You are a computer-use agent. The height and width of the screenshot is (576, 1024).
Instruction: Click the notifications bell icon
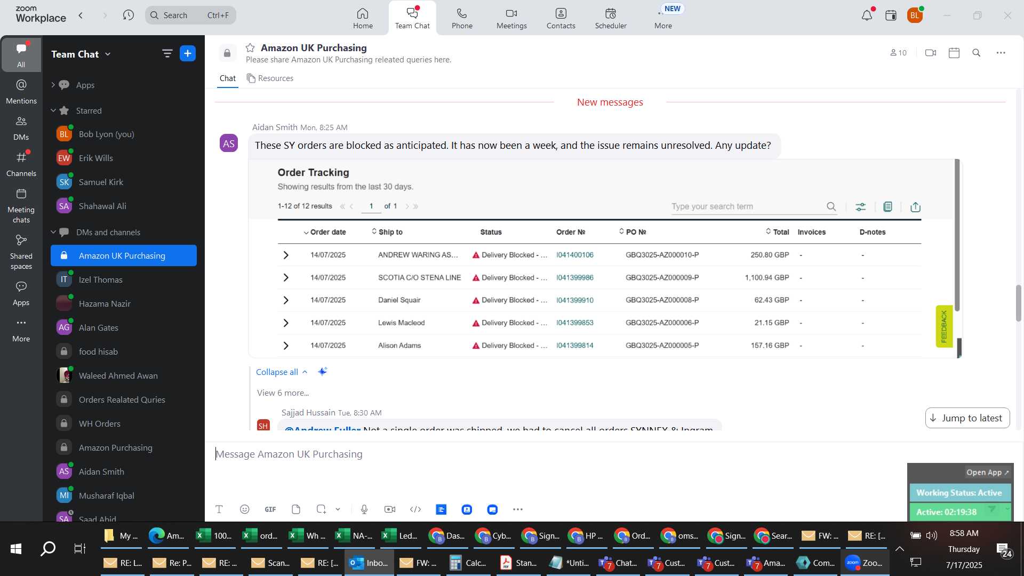pyautogui.click(x=867, y=15)
